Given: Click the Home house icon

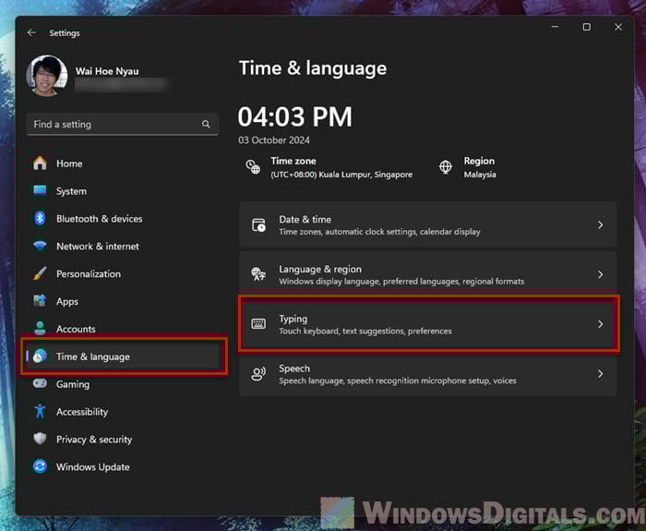Looking at the screenshot, I should [x=40, y=163].
